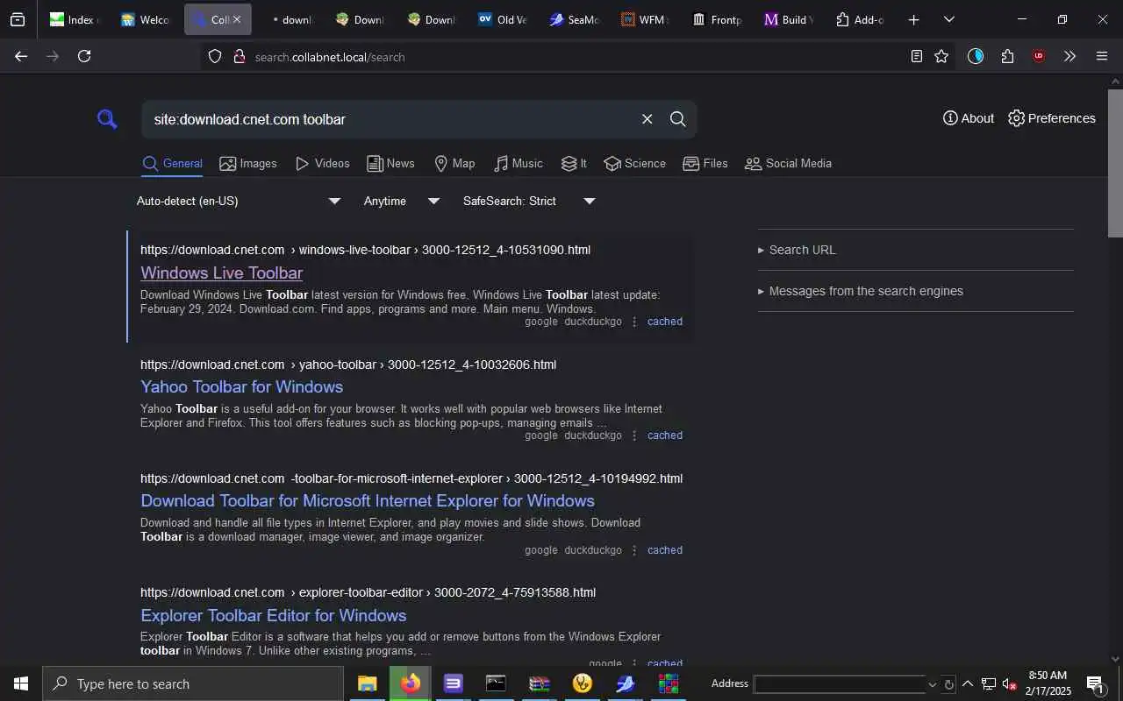Reload the current page

coord(84,56)
